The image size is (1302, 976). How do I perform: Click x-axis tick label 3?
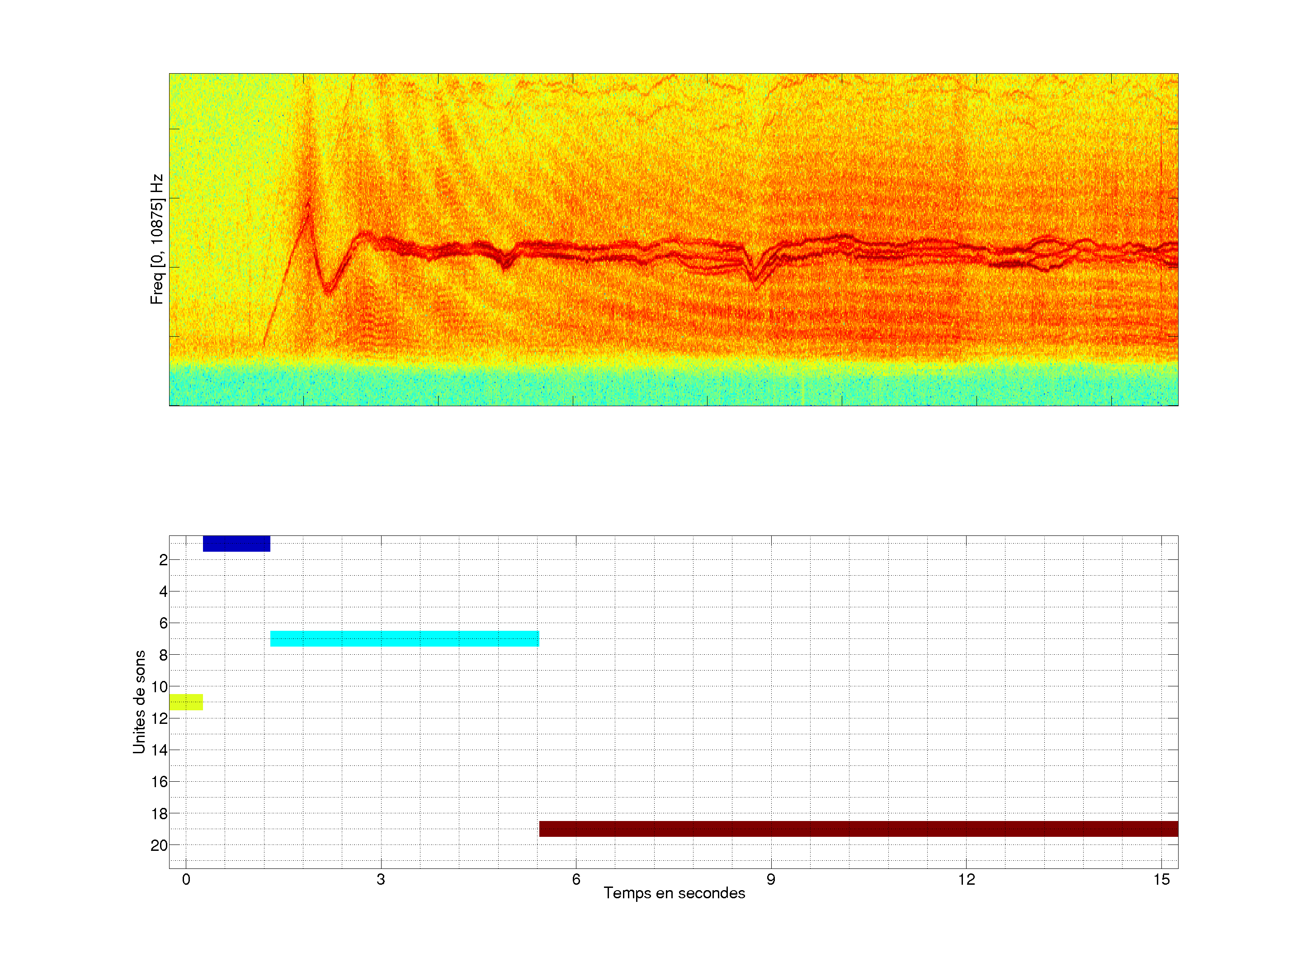[381, 879]
